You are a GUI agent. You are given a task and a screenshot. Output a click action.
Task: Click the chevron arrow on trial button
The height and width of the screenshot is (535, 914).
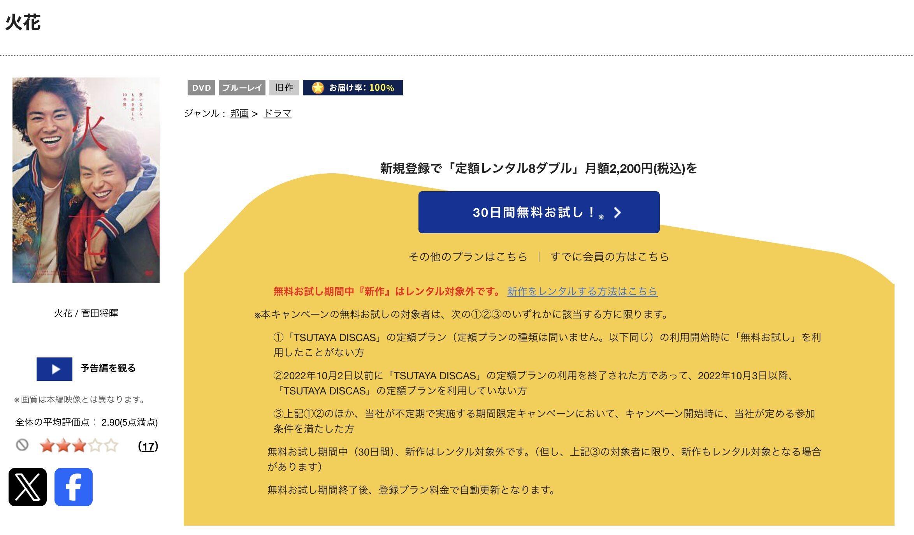617,212
